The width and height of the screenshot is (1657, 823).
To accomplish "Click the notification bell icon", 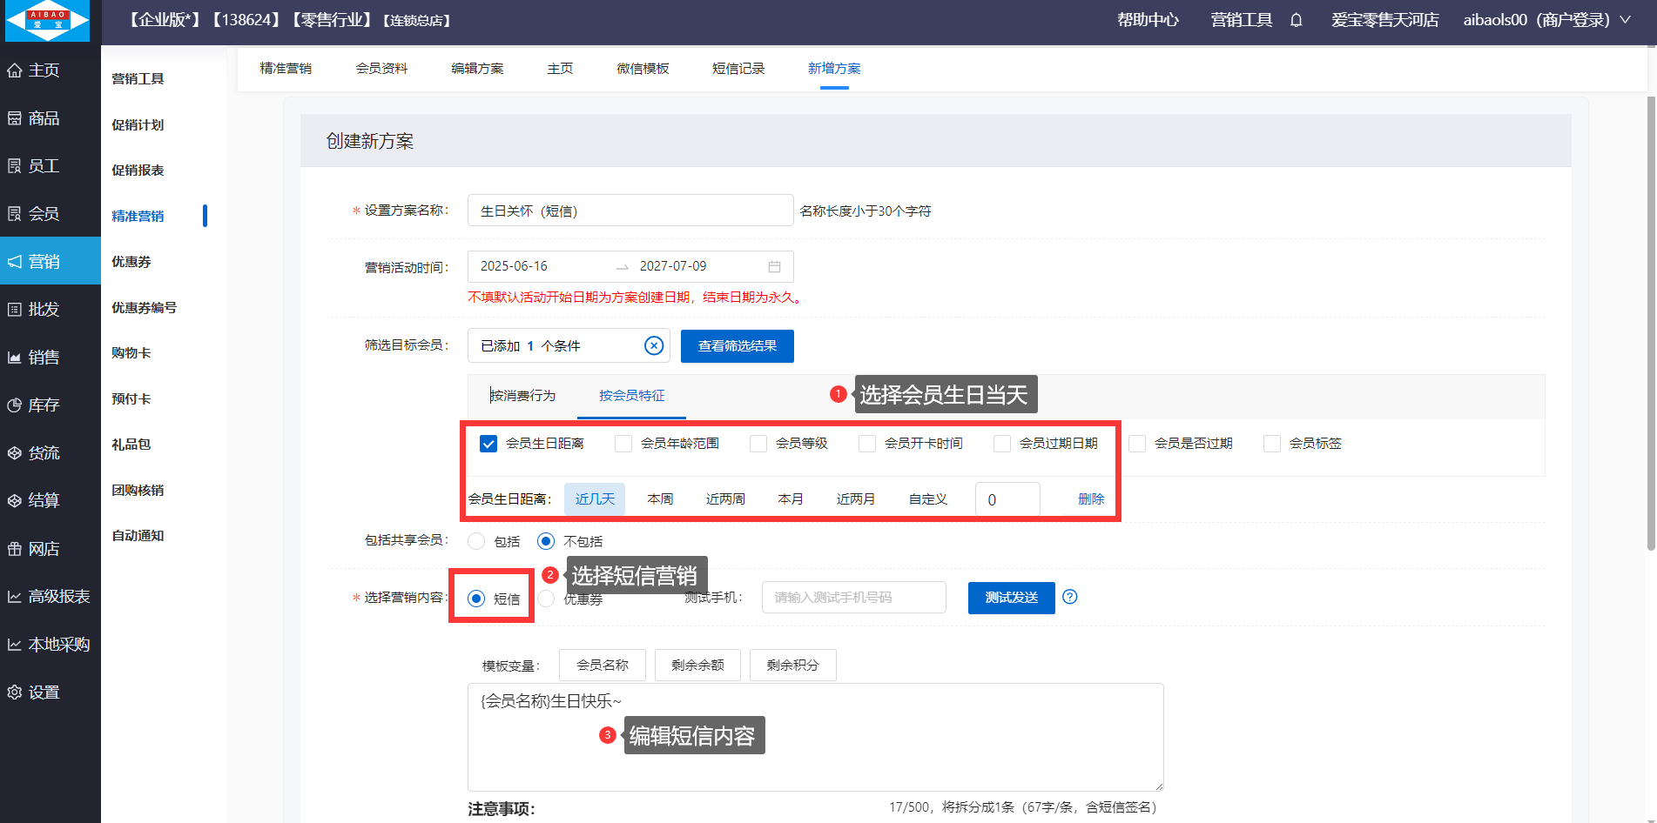I will coord(1296,20).
